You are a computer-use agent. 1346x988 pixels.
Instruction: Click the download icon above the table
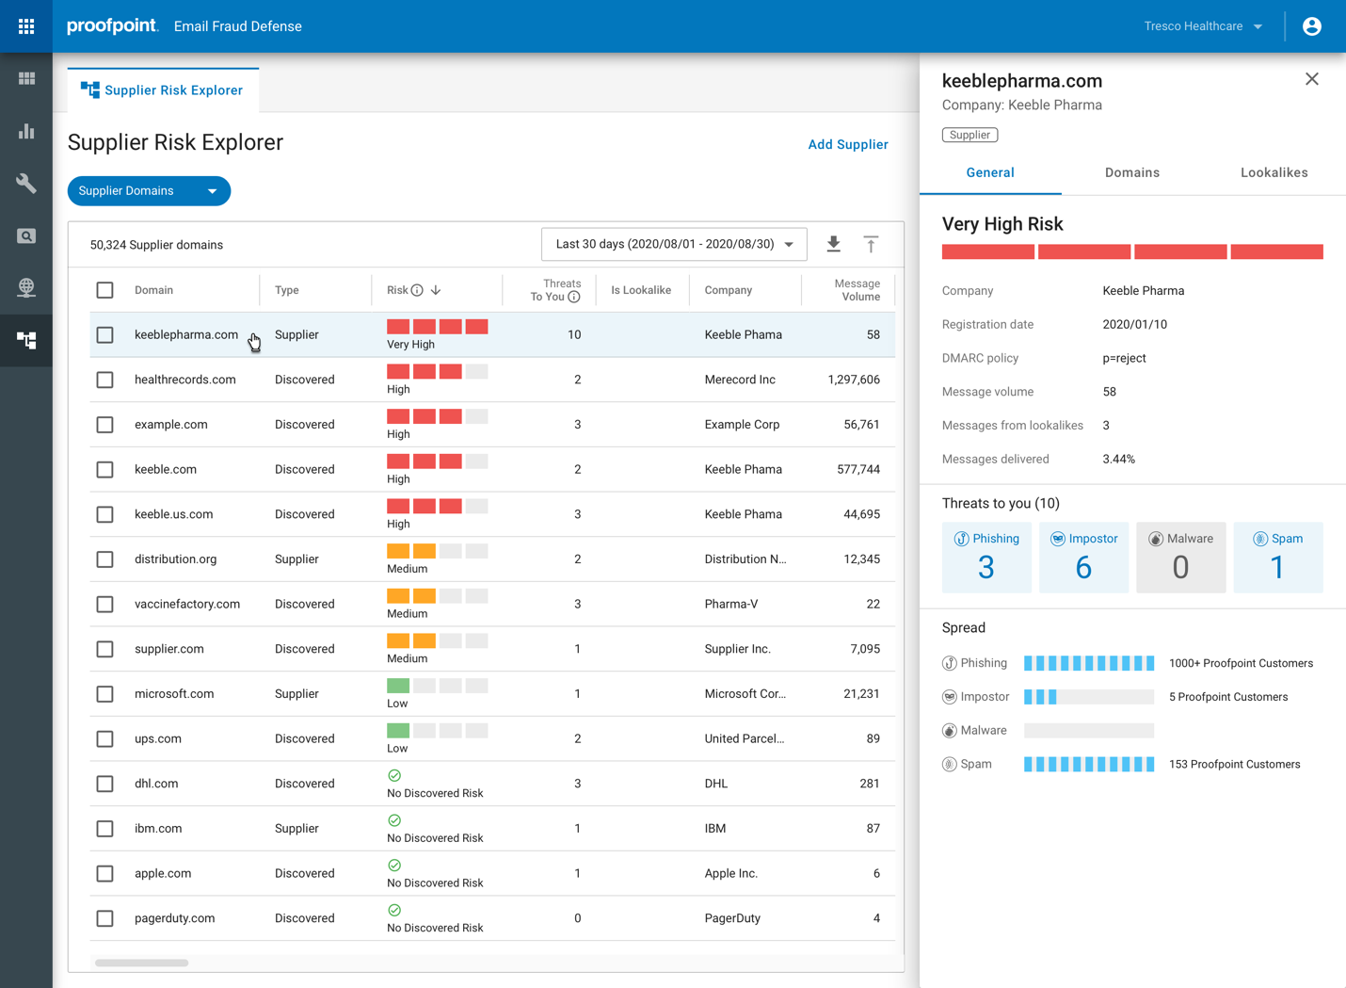point(833,245)
